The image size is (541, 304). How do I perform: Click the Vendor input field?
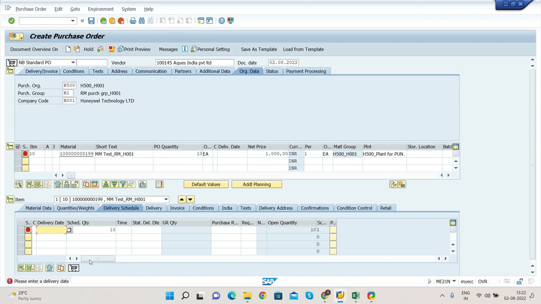coord(194,62)
